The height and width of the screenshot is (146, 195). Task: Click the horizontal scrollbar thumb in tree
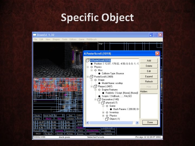(111, 123)
